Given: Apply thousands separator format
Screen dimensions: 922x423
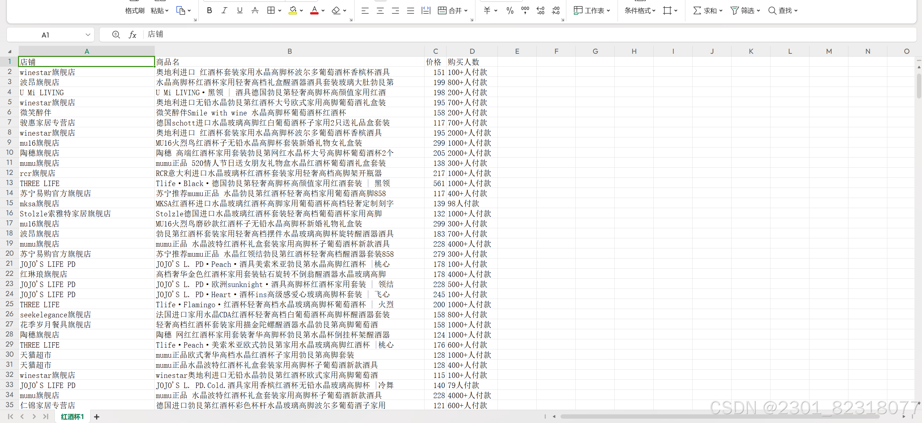Looking at the screenshot, I should [x=525, y=10].
